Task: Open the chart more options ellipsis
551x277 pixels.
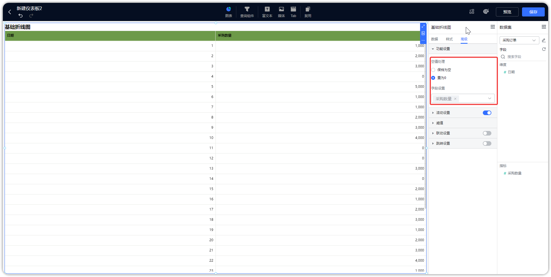Action: coord(423,40)
